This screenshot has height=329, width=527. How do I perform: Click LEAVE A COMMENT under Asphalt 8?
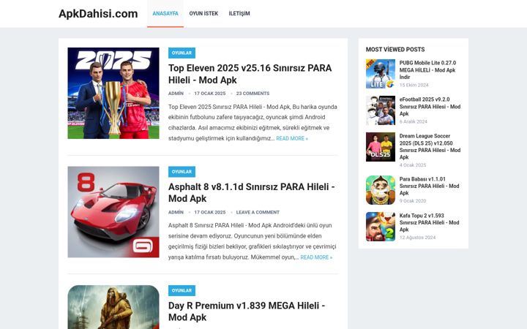click(x=258, y=212)
